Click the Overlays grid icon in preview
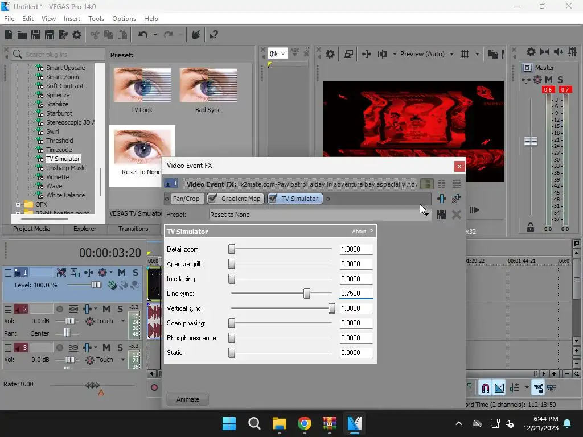Screen dimensions: 583x437 465,54
